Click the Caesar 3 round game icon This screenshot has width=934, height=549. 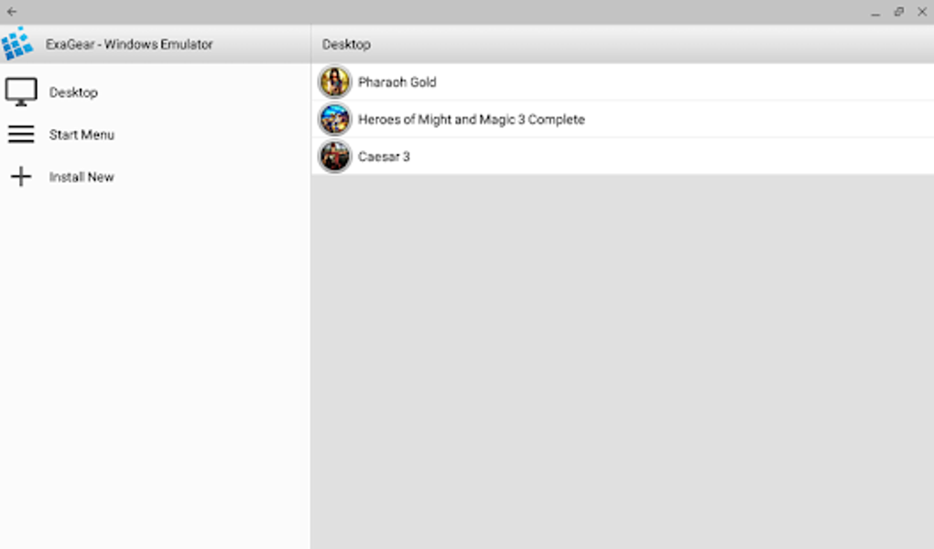coord(334,156)
